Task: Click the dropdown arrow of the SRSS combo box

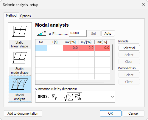Action: point(113,97)
